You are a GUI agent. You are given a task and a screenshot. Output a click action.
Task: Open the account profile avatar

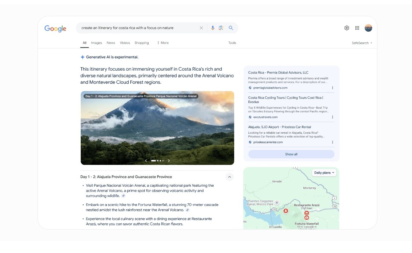[x=368, y=28]
